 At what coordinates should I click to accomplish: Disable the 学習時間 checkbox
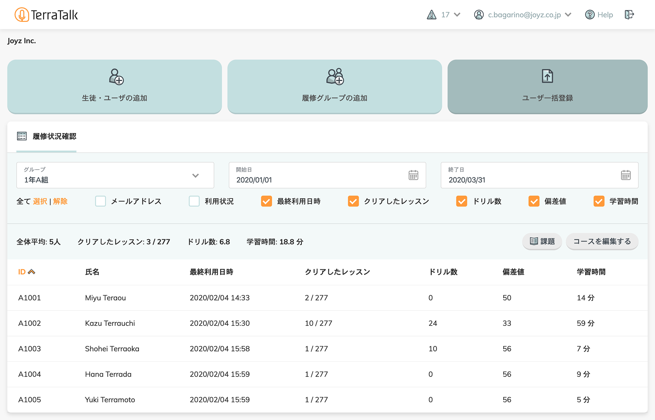click(599, 201)
